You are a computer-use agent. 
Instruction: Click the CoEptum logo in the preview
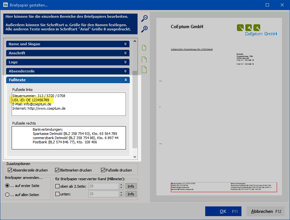(x=257, y=30)
